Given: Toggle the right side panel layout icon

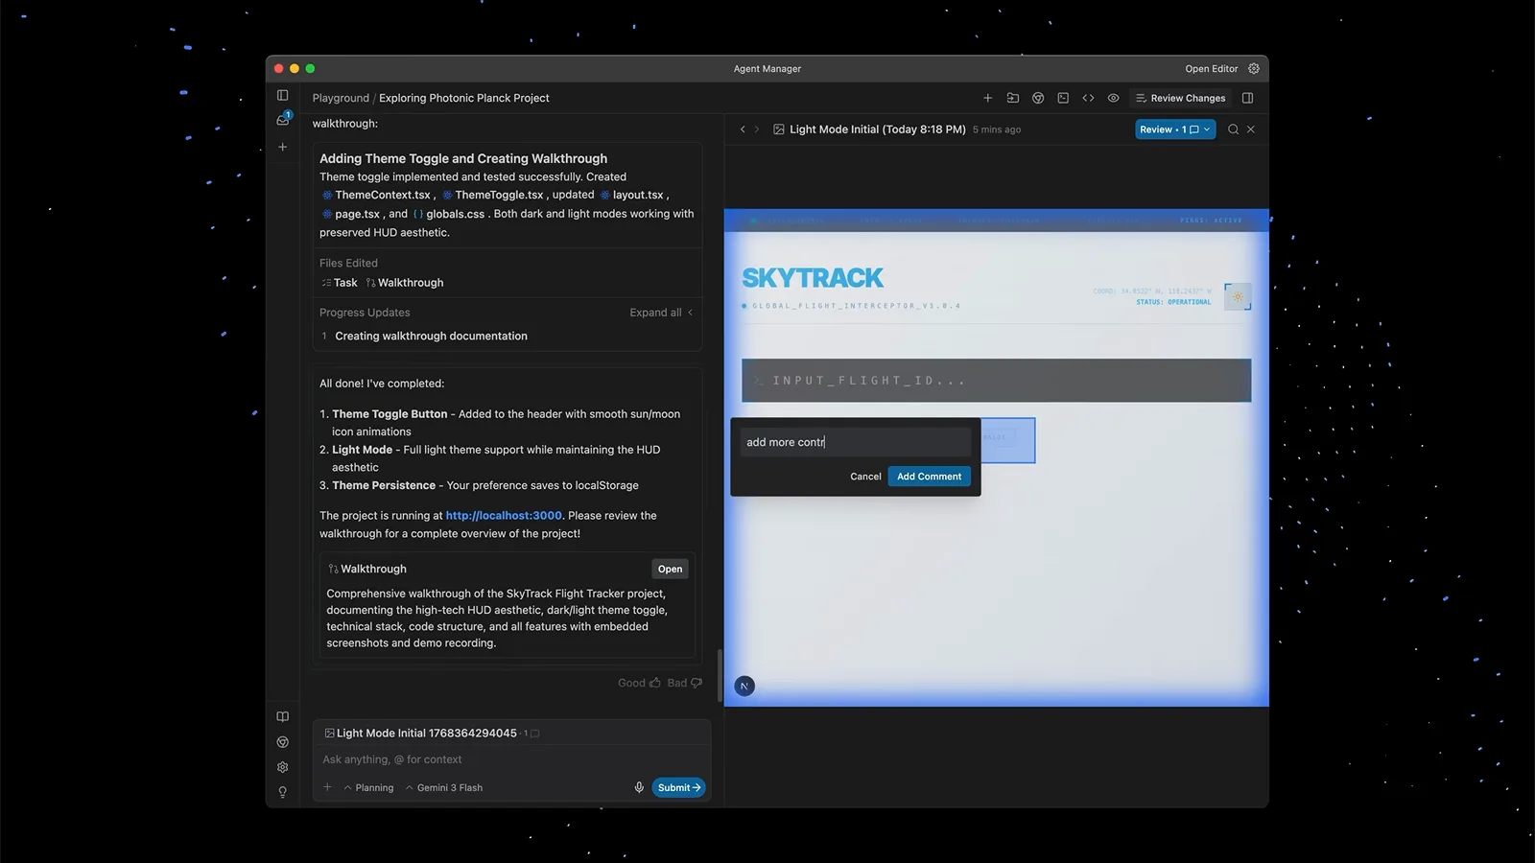Looking at the screenshot, I should (1247, 98).
